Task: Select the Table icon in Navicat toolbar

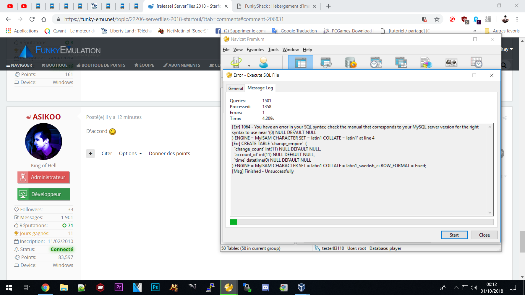Action: (x=301, y=62)
